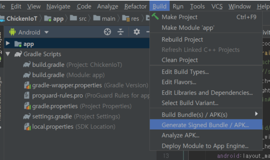
Task: Select Edit Build Types...
Action: (206, 72)
